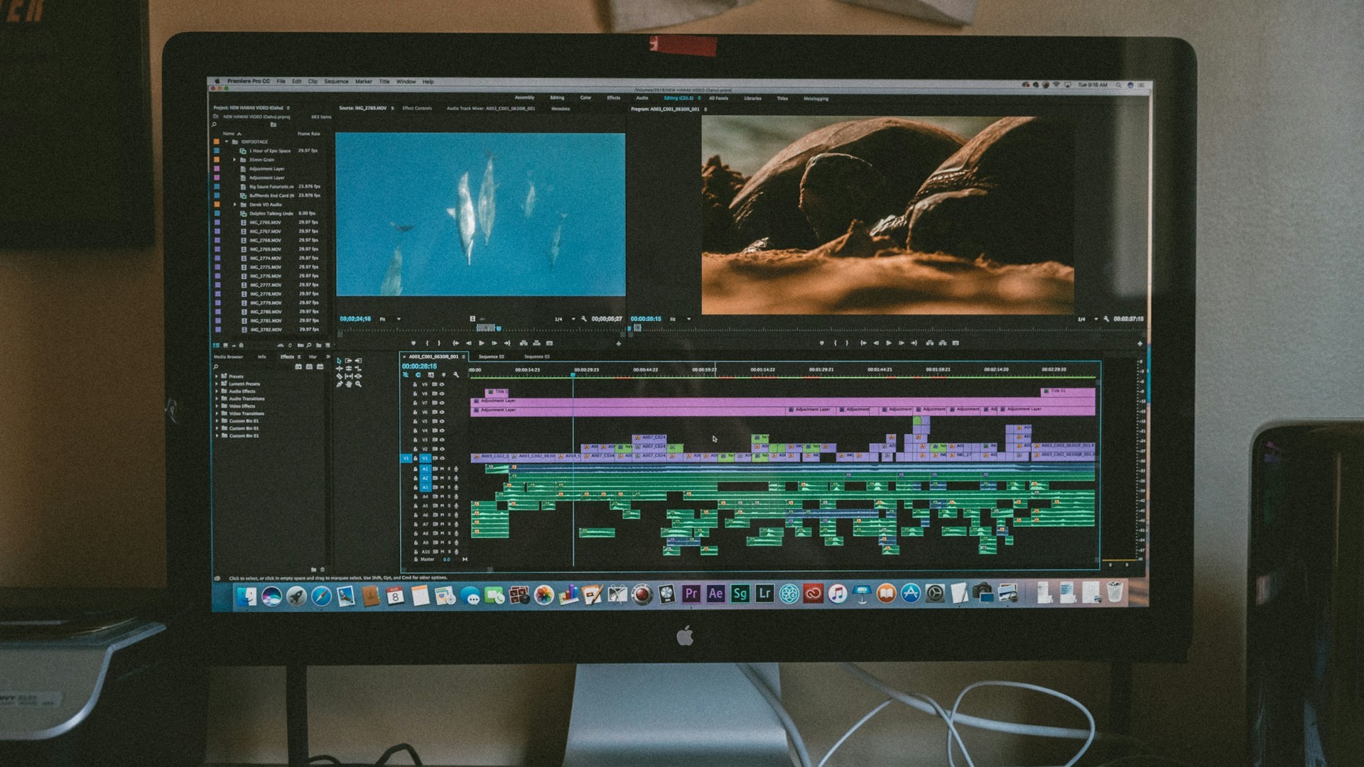Expand the Lumetri Presets folder
Viewport: 1364px width, 767px height.
(x=217, y=383)
